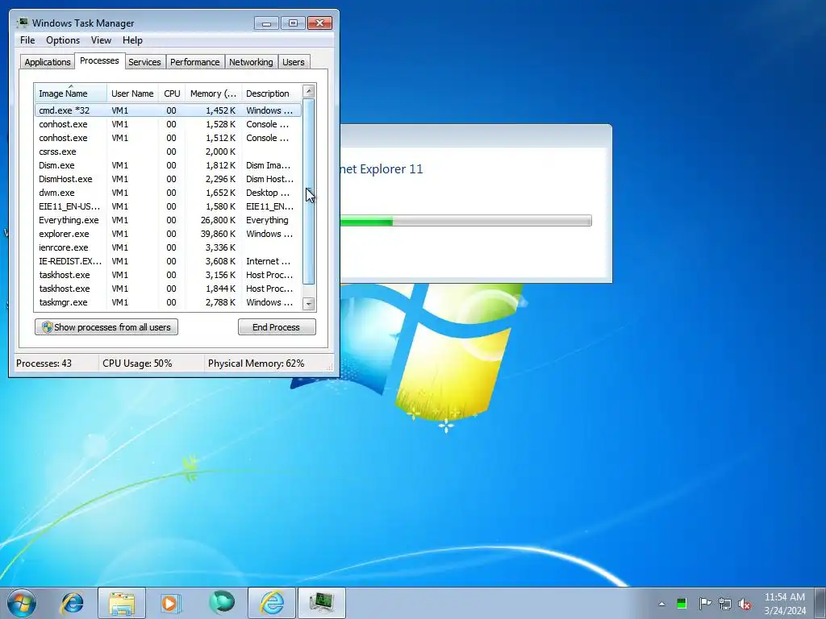Click the Task Manager title bar icon

pos(22,23)
